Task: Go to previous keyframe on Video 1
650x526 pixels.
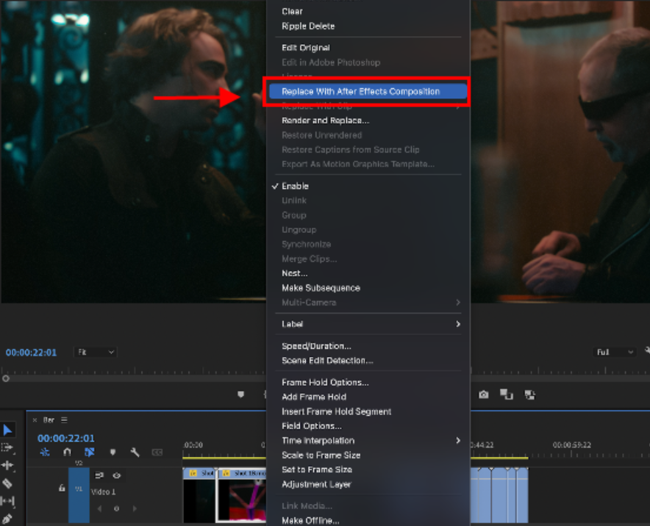Action: click(x=99, y=508)
